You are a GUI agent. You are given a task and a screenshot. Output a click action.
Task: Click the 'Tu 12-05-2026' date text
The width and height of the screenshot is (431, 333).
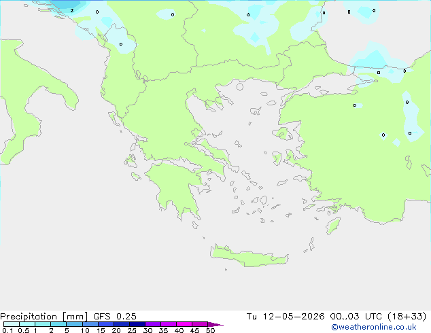point(286,317)
